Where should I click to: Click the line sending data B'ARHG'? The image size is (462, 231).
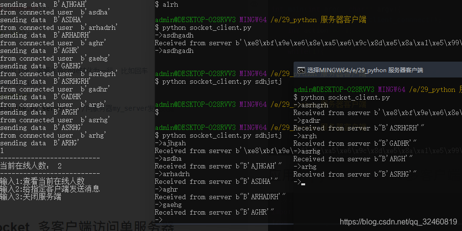point(40,143)
